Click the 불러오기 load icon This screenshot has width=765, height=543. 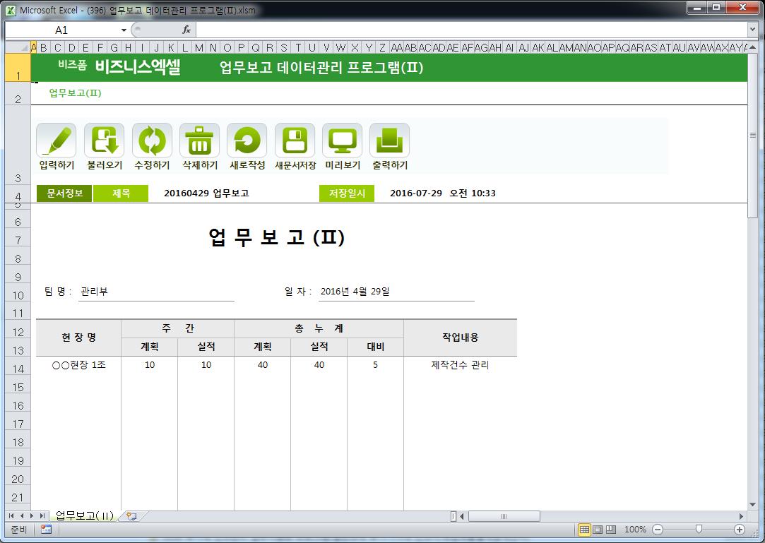(104, 141)
